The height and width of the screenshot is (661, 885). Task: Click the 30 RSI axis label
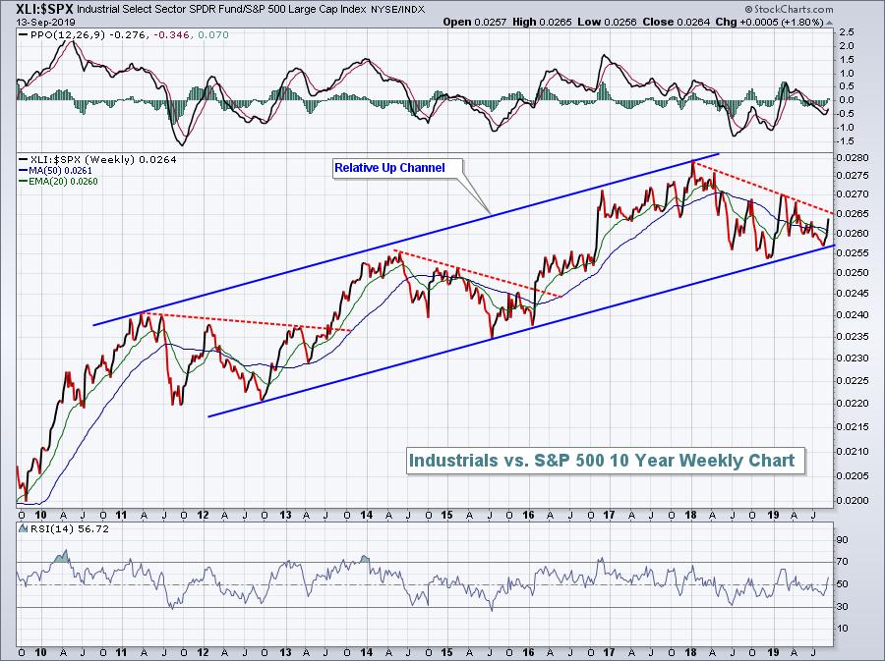pyautogui.click(x=842, y=606)
